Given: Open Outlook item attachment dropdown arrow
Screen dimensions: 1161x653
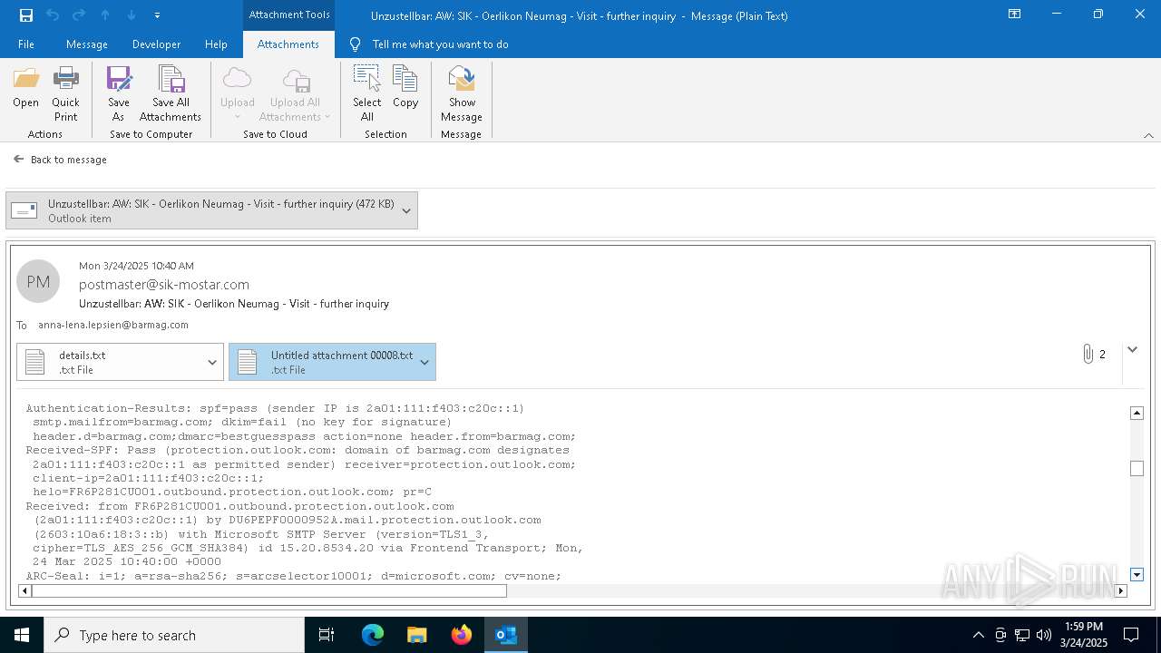Looking at the screenshot, I should (406, 210).
